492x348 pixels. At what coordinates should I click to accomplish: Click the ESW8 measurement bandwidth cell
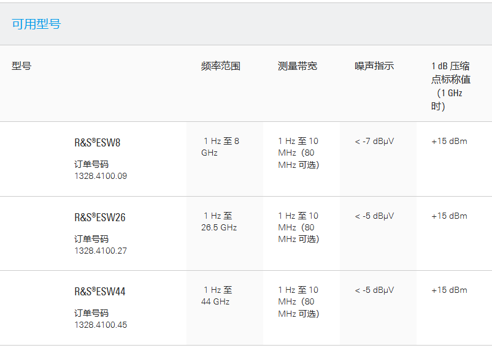pyautogui.click(x=298, y=153)
